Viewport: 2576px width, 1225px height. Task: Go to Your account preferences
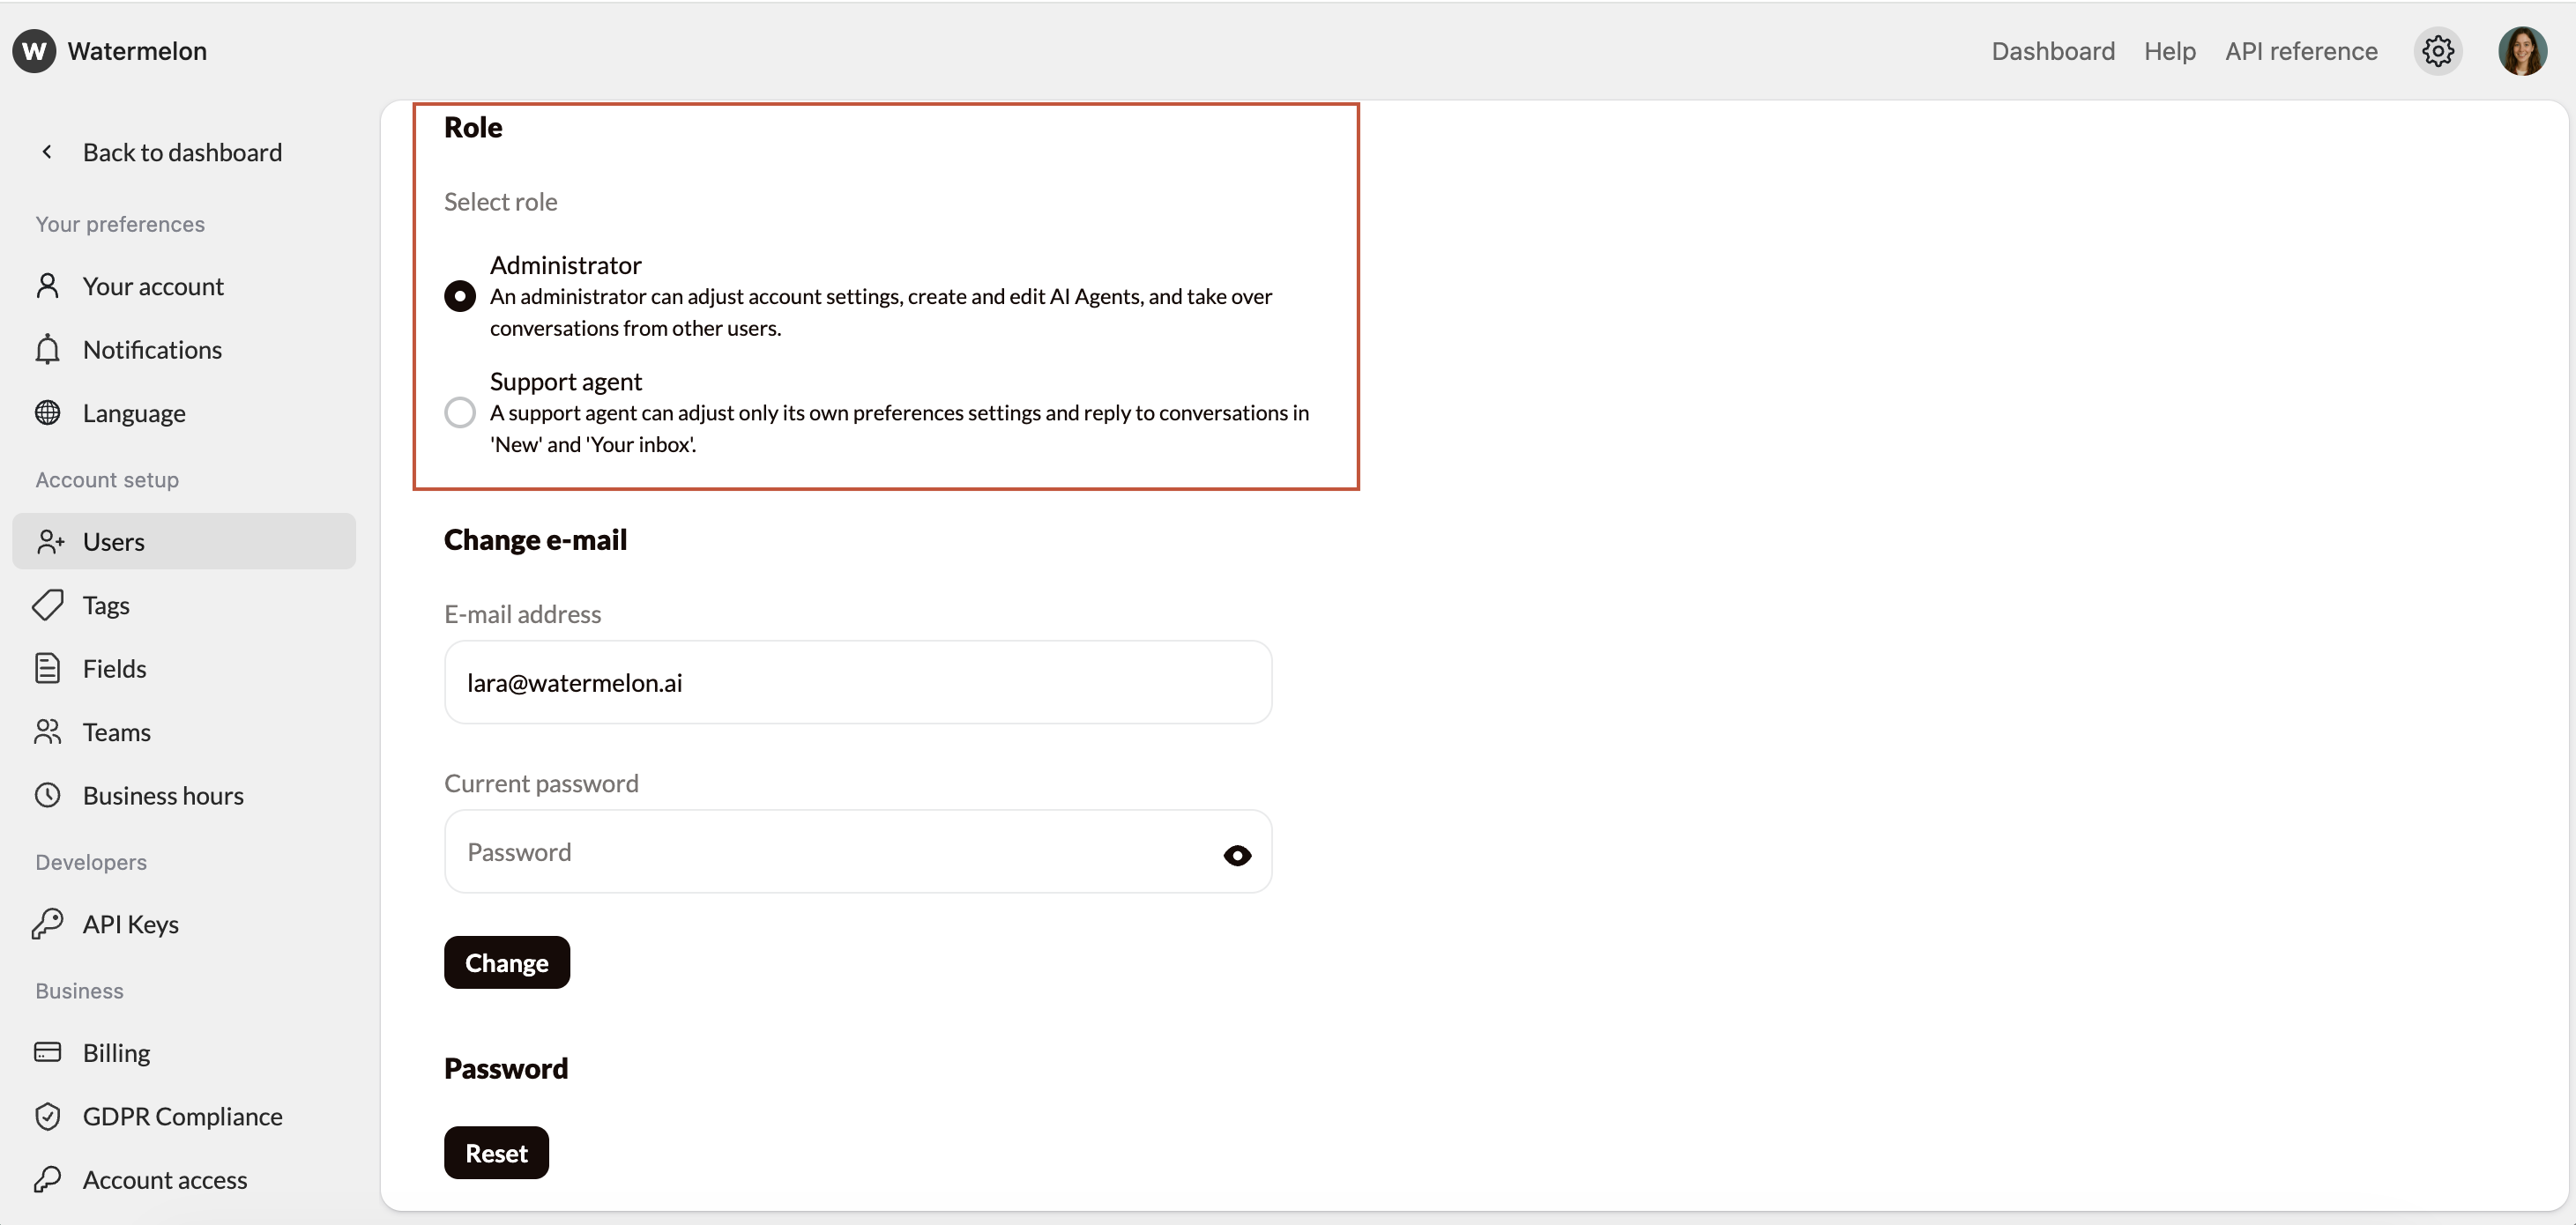[x=152, y=287]
